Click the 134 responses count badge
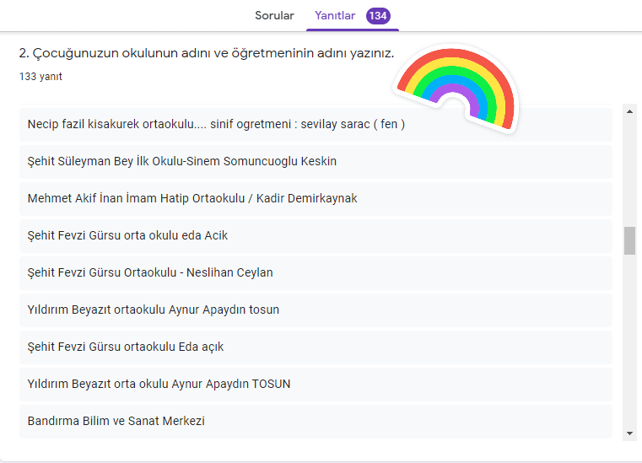642x463 pixels. 377,16
